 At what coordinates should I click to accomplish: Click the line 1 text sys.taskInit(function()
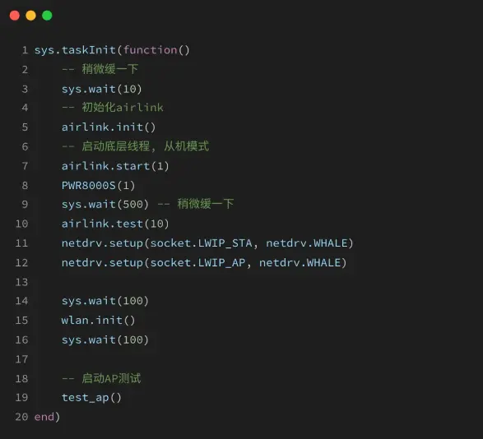point(112,50)
